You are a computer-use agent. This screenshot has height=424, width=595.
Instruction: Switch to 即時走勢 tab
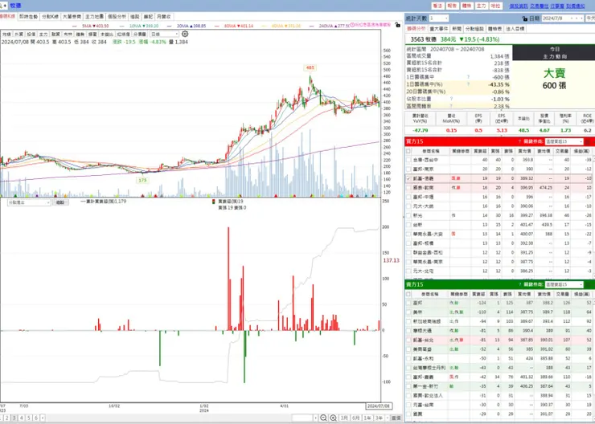point(28,17)
